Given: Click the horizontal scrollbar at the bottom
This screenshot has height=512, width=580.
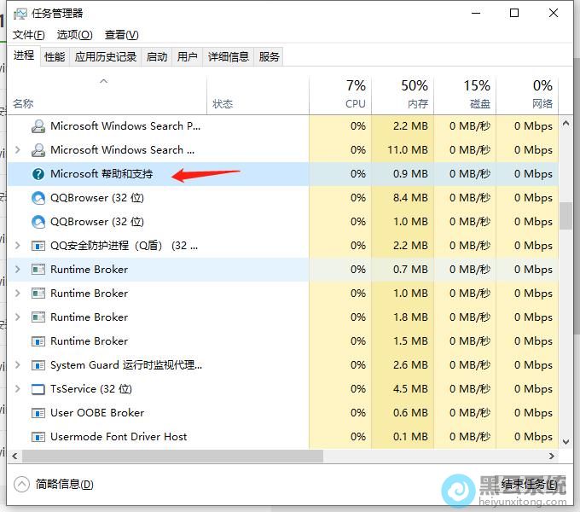Looking at the screenshot, I should [x=171, y=457].
